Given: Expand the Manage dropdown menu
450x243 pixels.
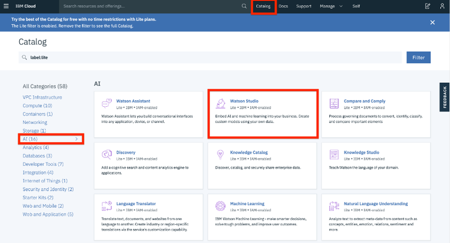Looking at the screenshot, I should [x=331, y=6].
